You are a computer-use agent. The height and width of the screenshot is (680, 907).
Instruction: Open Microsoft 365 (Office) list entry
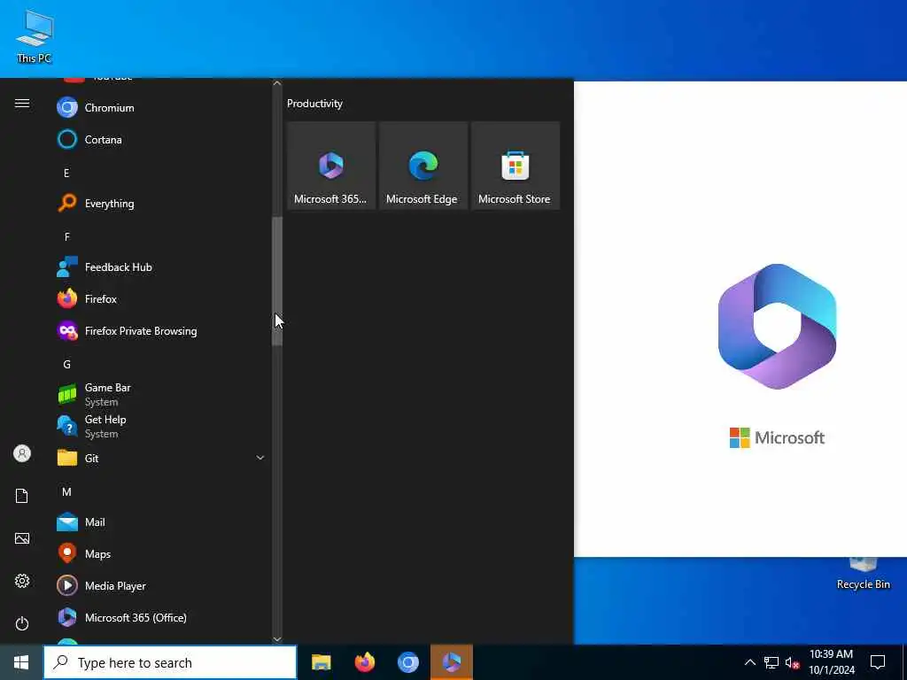pos(161,617)
